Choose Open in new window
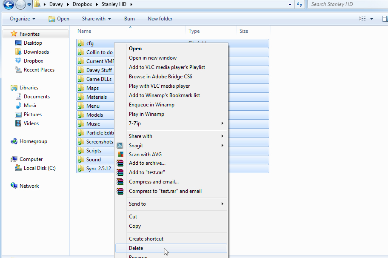Viewport: 388px width, 258px height. [171, 58]
